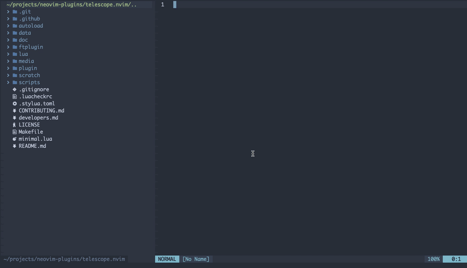Click the doc folder icon
Image resolution: width=467 pixels, height=268 pixels.
[x=15, y=40]
